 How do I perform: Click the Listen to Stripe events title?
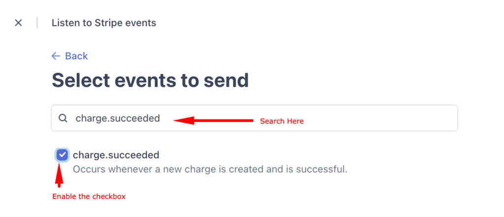[x=104, y=23]
